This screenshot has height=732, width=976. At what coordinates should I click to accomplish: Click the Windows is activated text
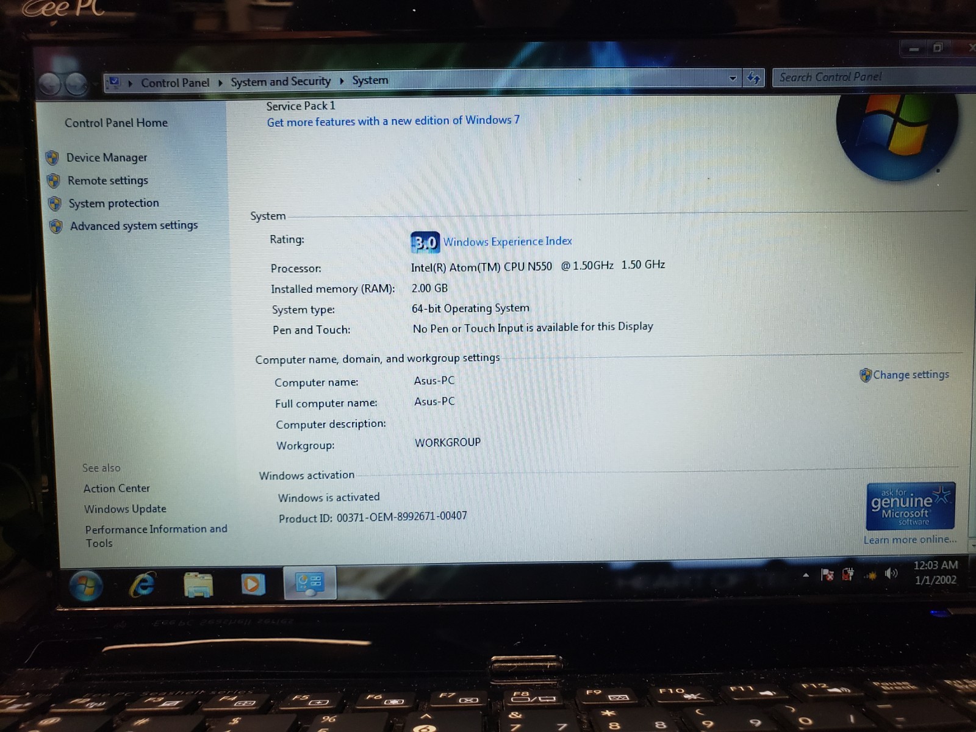(x=329, y=497)
